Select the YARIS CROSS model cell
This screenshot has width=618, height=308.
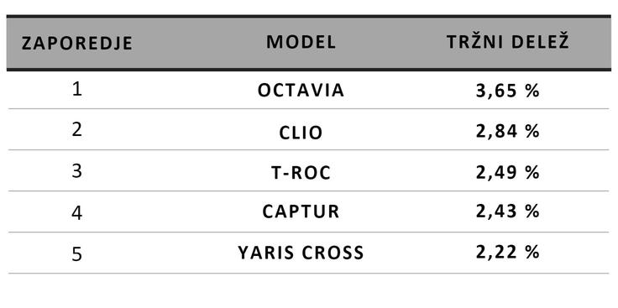point(301,253)
